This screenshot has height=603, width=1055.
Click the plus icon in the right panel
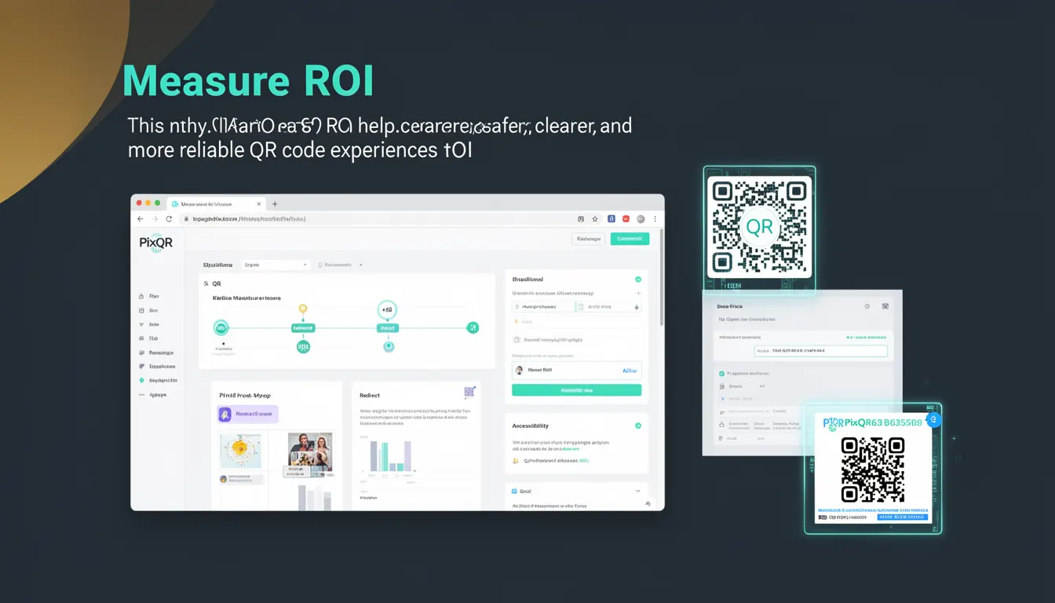coord(637,293)
